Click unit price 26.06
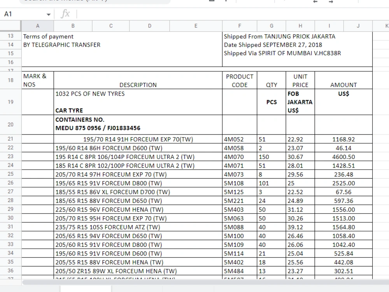 tap(300, 245)
